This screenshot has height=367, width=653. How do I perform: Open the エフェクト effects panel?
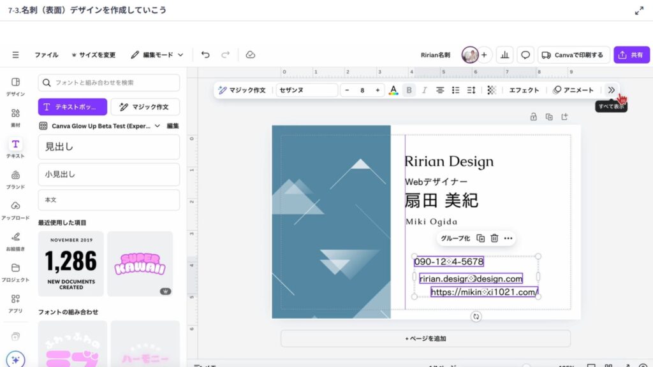click(x=524, y=90)
